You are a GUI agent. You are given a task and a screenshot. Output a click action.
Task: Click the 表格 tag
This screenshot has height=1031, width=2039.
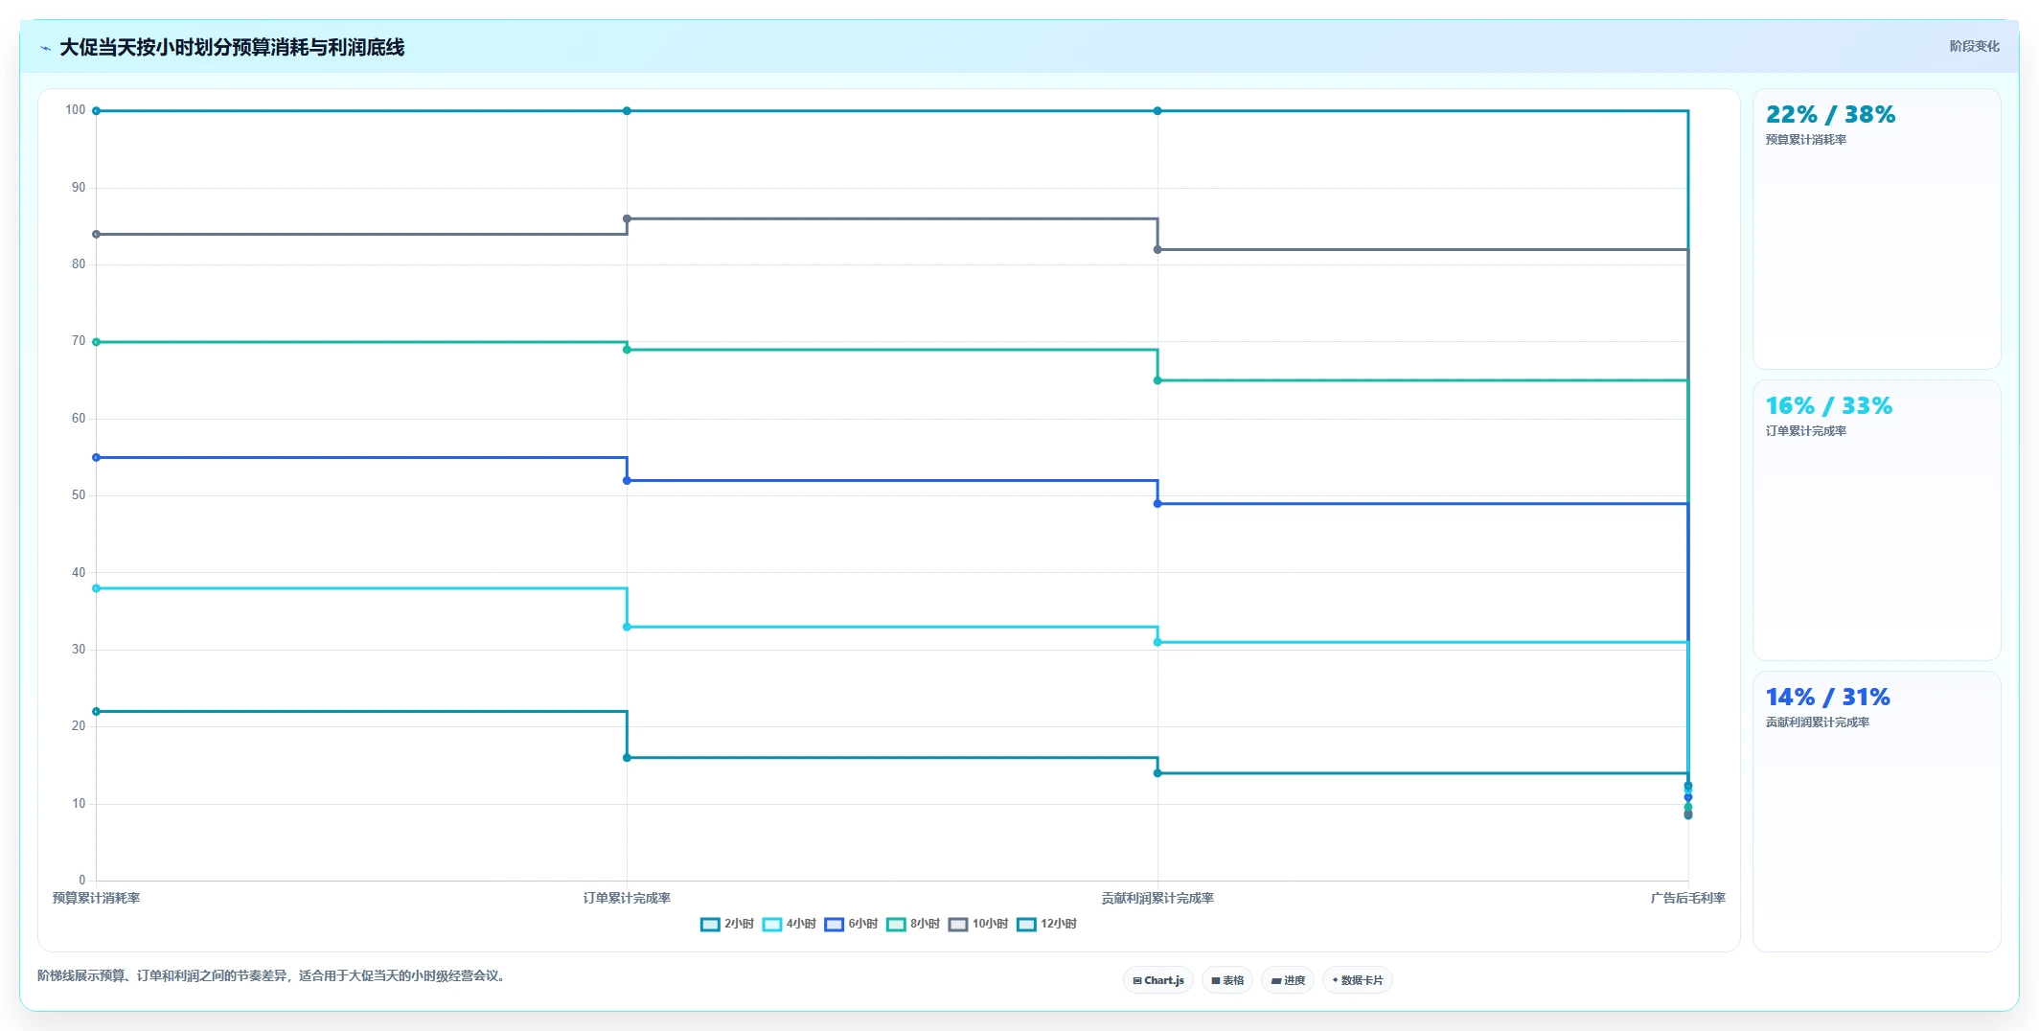[1226, 980]
